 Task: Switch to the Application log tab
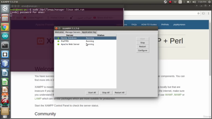[x=89, y=32]
